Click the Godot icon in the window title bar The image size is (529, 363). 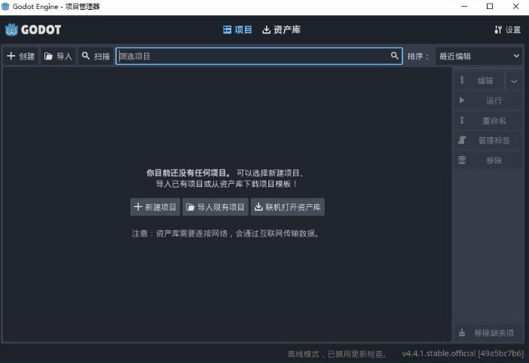point(5,7)
